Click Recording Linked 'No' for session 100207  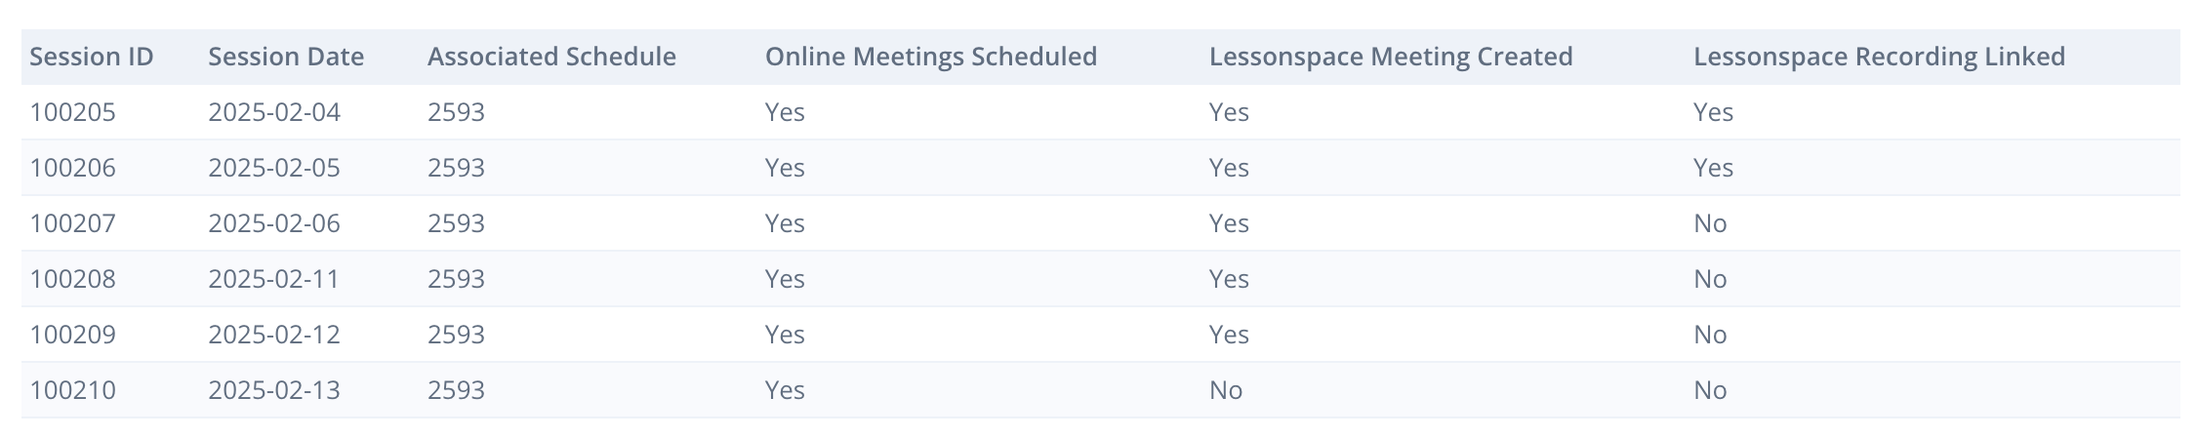(1710, 223)
